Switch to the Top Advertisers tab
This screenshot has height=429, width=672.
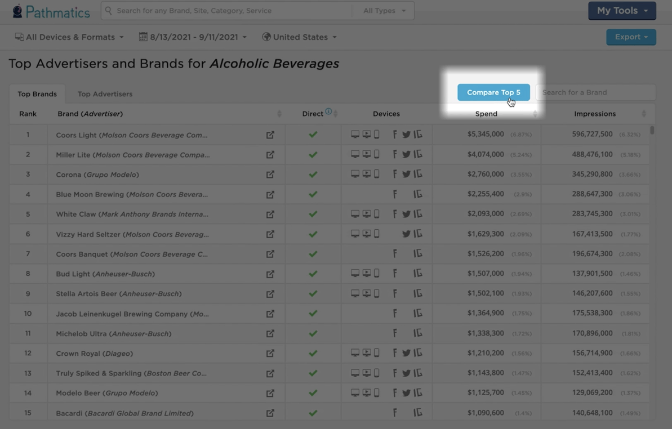105,94
